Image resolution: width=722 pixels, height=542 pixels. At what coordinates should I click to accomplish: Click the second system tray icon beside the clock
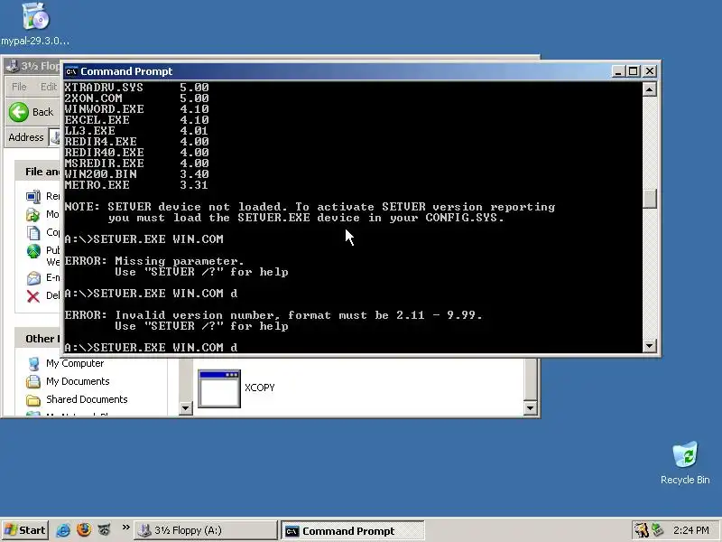tap(657, 530)
